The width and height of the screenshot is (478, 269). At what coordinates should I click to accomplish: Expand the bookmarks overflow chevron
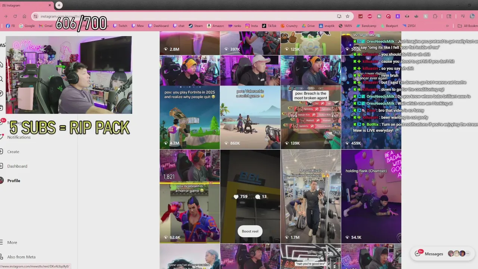click(x=447, y=26)
